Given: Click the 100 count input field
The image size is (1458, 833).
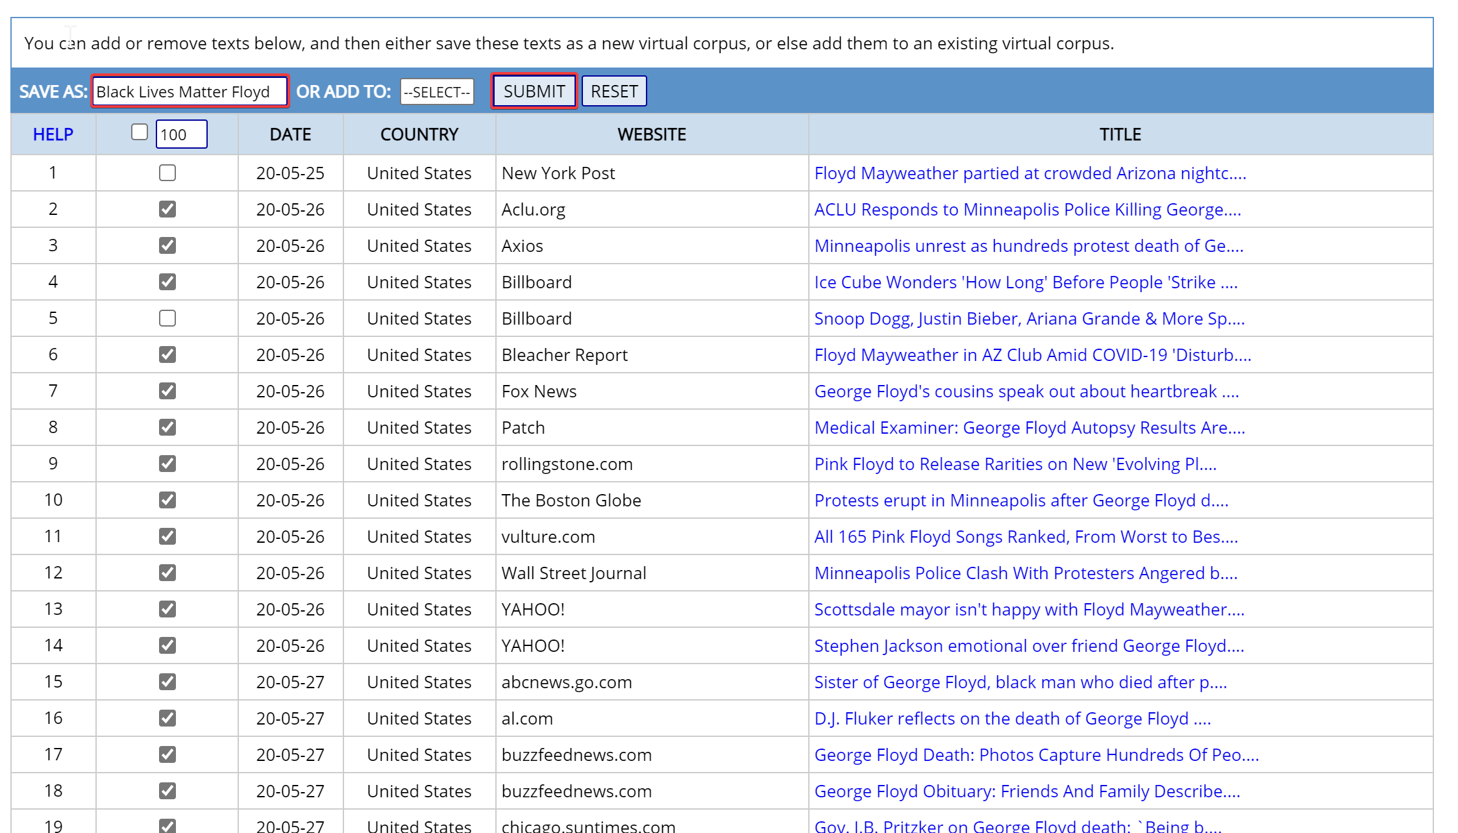Looking at the screenshot, I should [182, 134].
